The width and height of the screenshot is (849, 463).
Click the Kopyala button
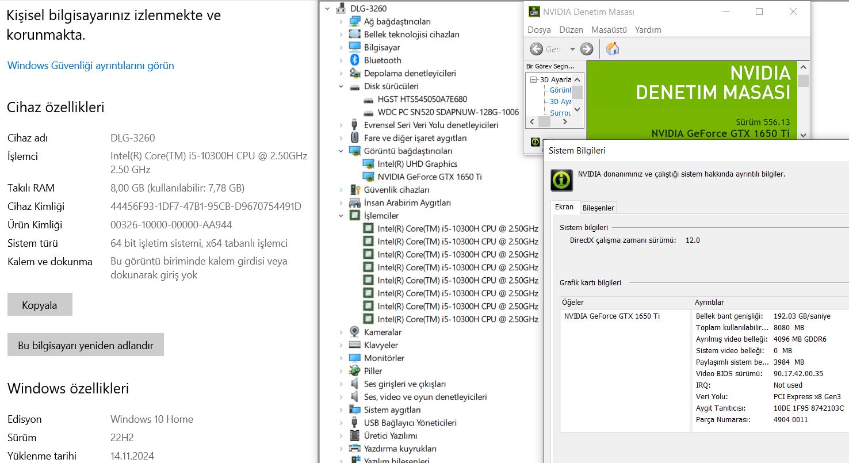coord(40,305)
